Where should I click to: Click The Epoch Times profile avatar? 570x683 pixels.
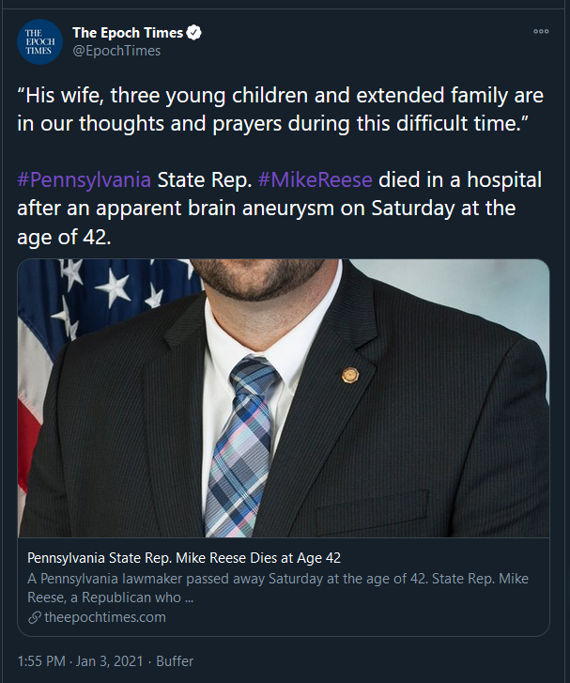click(x=40, y=41)
